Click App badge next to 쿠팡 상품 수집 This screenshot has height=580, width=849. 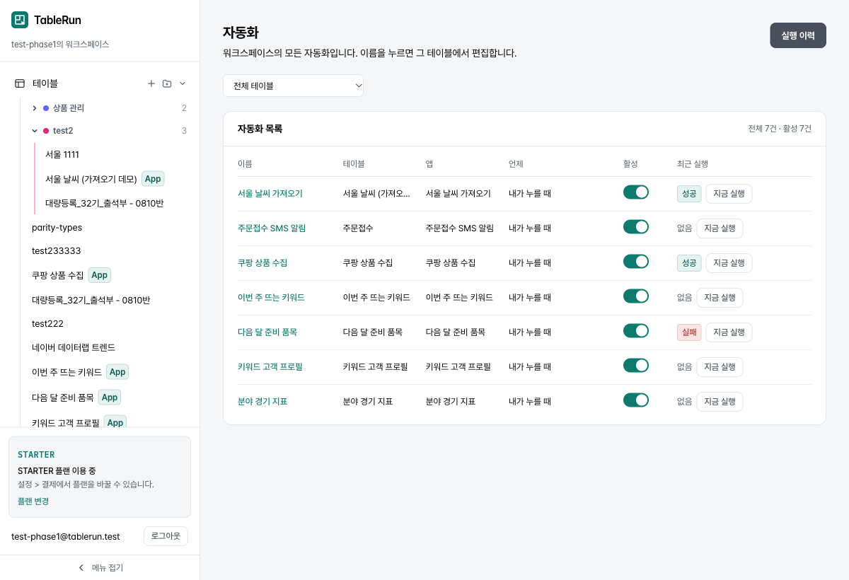[x=100, y=275]
